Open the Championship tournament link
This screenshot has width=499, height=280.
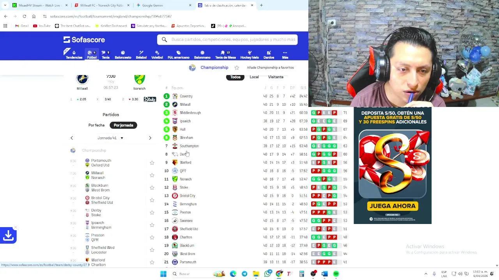(214, 68)
